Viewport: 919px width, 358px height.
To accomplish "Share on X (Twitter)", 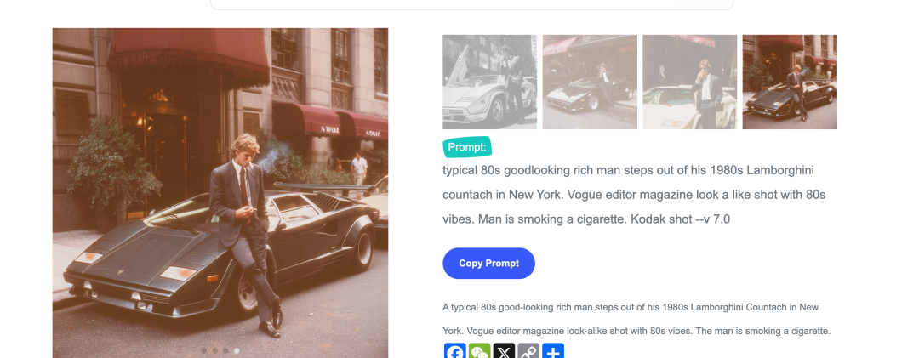I will click(505, 352).
